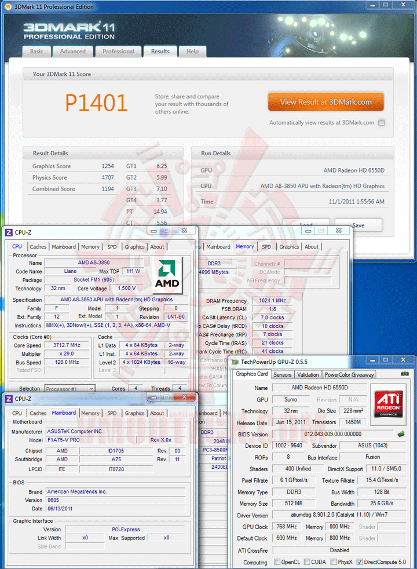Click the GPU Clock value 768 MHz
The image size is (417, 569).
[287, 527]
